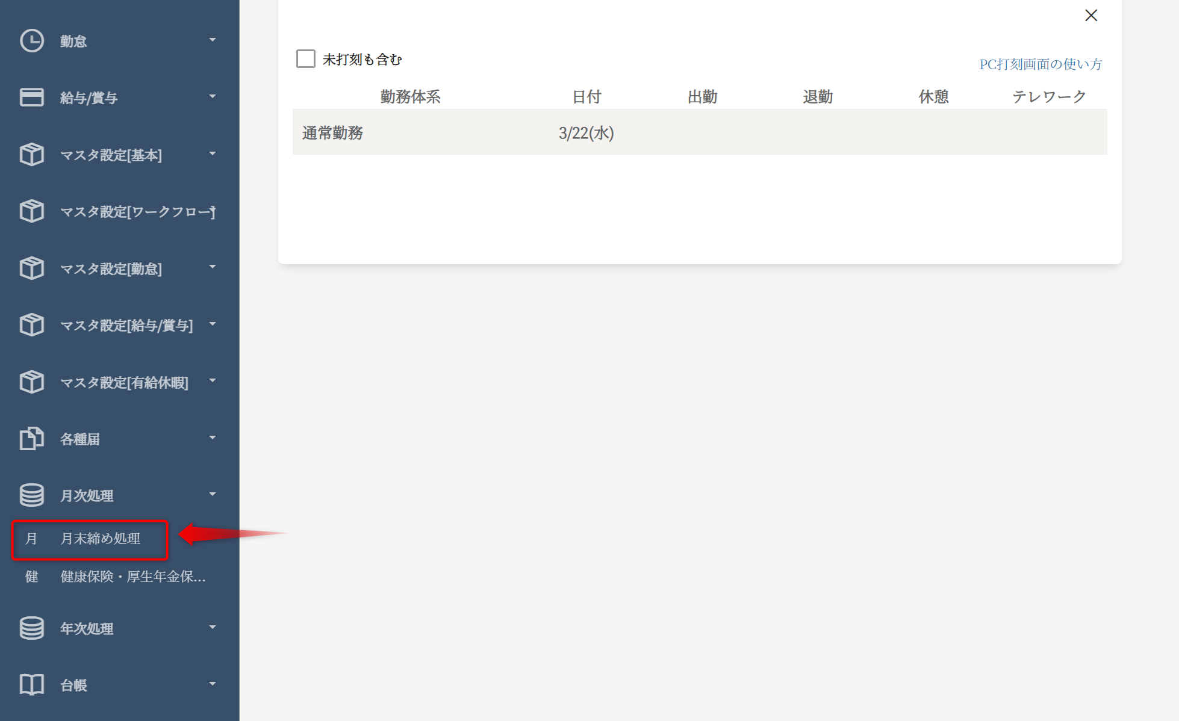
Task: Expand the 年次処理 dropdown arrow
Action: tap(212, 628)
